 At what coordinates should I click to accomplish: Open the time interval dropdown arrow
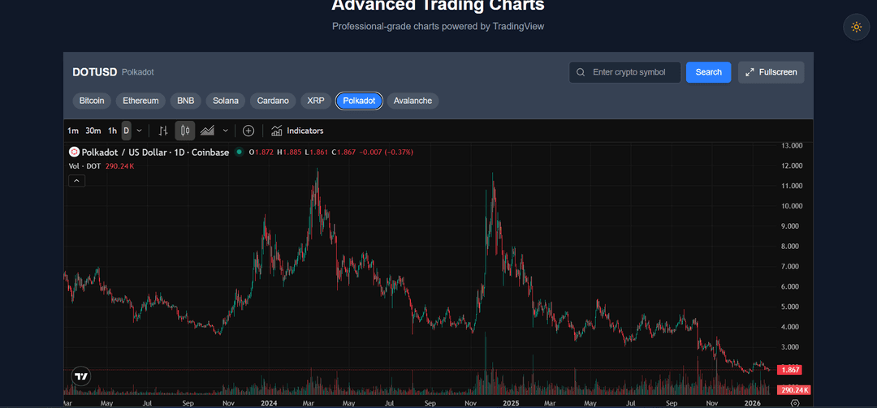(140, 131)
